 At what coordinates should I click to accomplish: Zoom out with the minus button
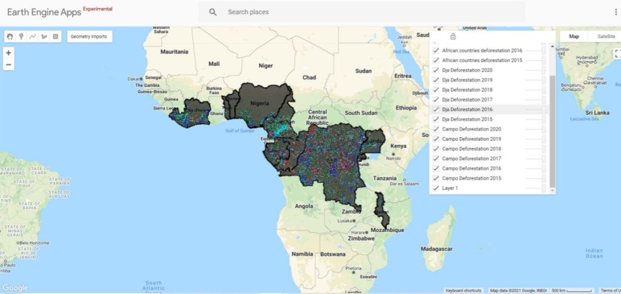[x=8, y=64]
